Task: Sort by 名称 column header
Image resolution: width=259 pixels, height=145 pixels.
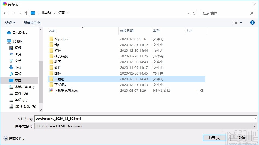Action: 52,31
